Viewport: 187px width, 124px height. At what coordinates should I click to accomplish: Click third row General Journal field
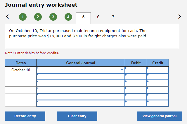click(81, 83)
